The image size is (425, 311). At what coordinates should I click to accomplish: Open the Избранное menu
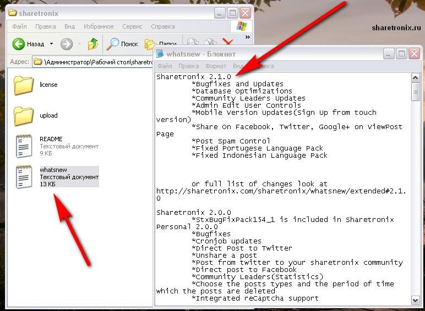pyautogui.click(x=99, y=26)
